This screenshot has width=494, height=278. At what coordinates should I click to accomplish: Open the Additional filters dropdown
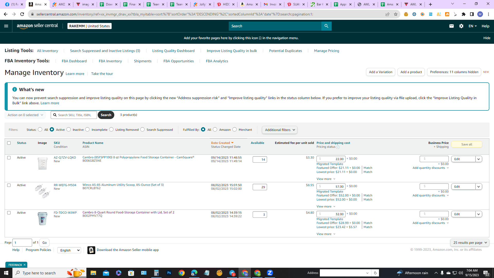[x=280, y=130]
